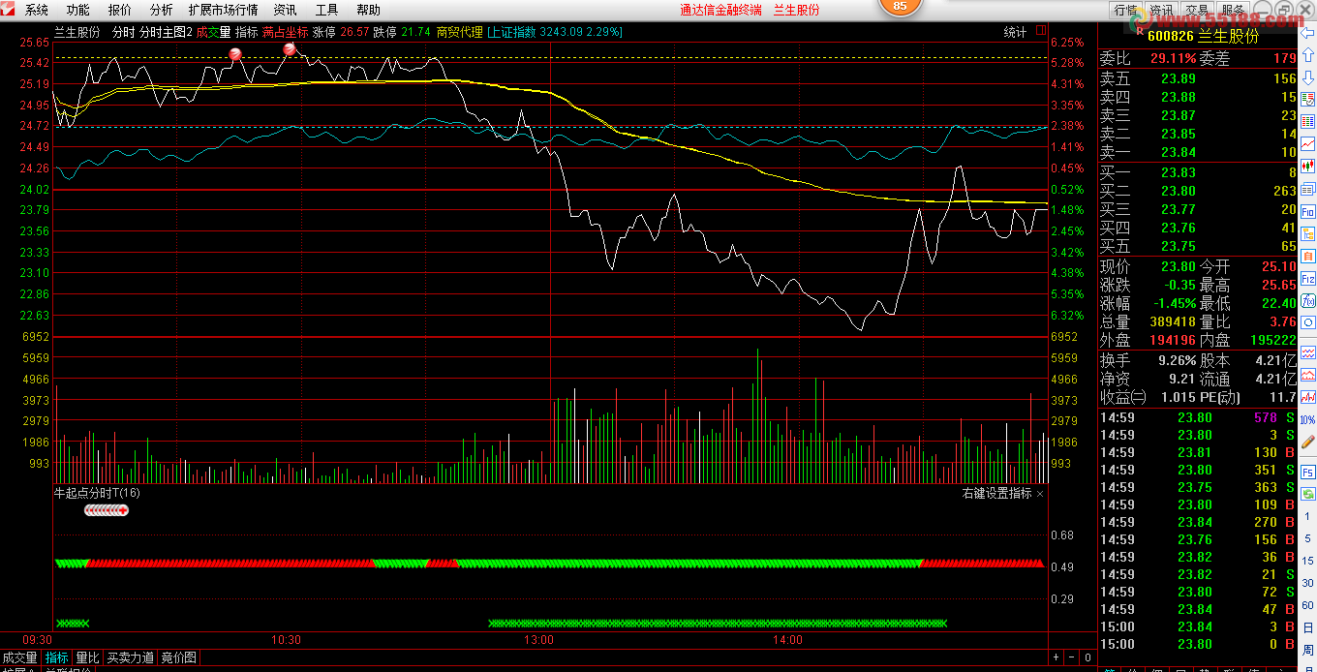
Task: Select the 60 minute period button
Action: [x=1307, y=604]
